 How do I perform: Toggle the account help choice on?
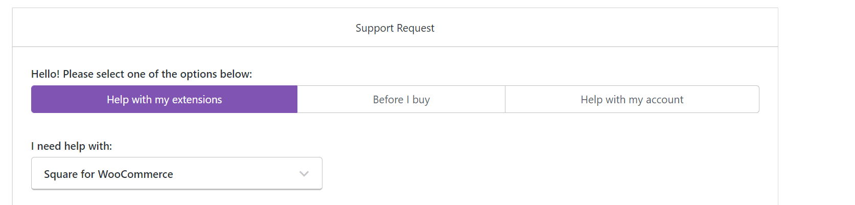pyautogui.click(x=632, y=99)
